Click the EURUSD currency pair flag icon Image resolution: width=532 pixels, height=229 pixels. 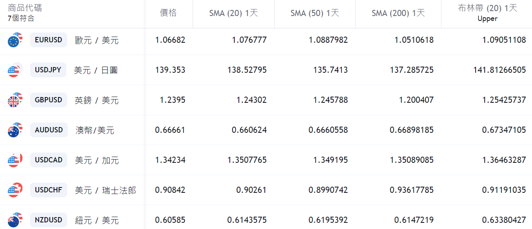pyautogui.click(x=15, y=40)
